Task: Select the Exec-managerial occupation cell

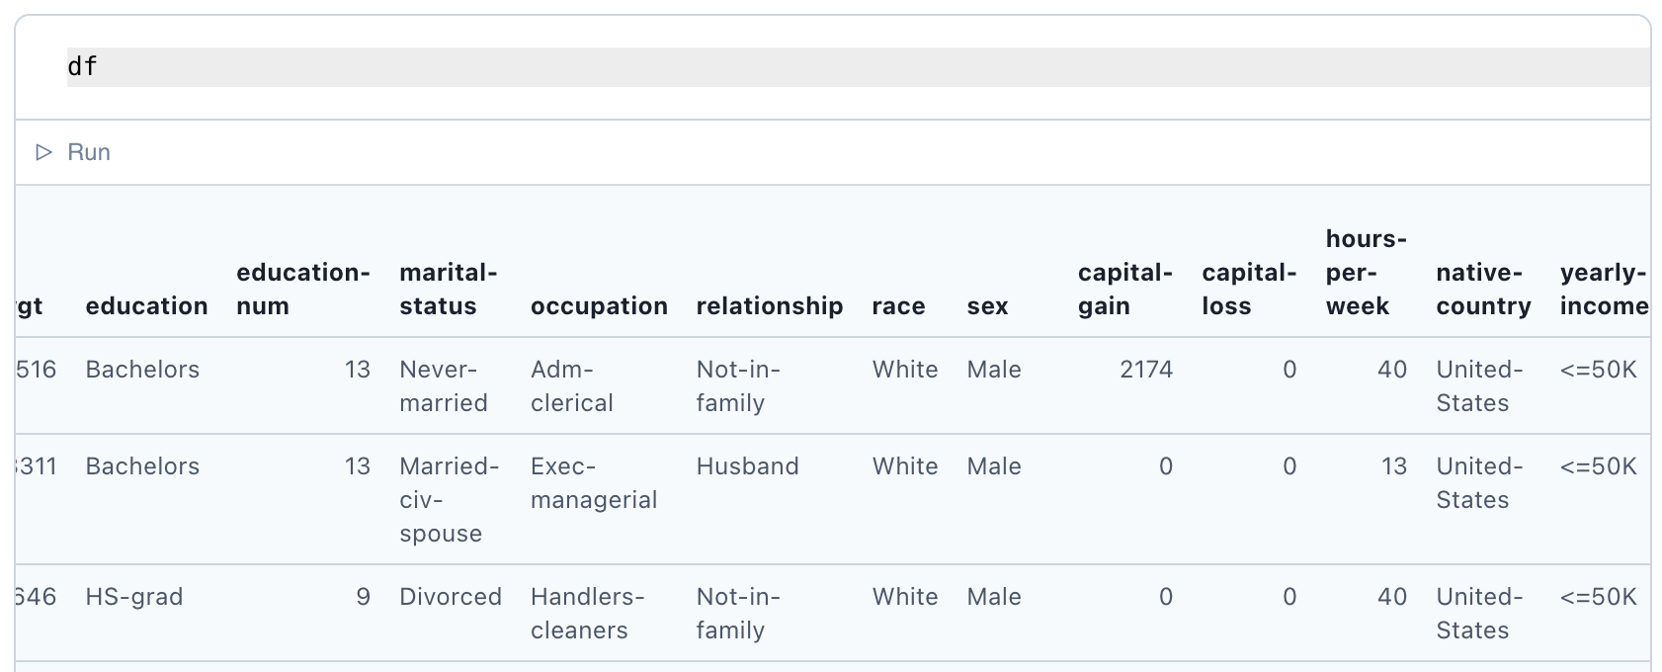Action: click(594, 483)
